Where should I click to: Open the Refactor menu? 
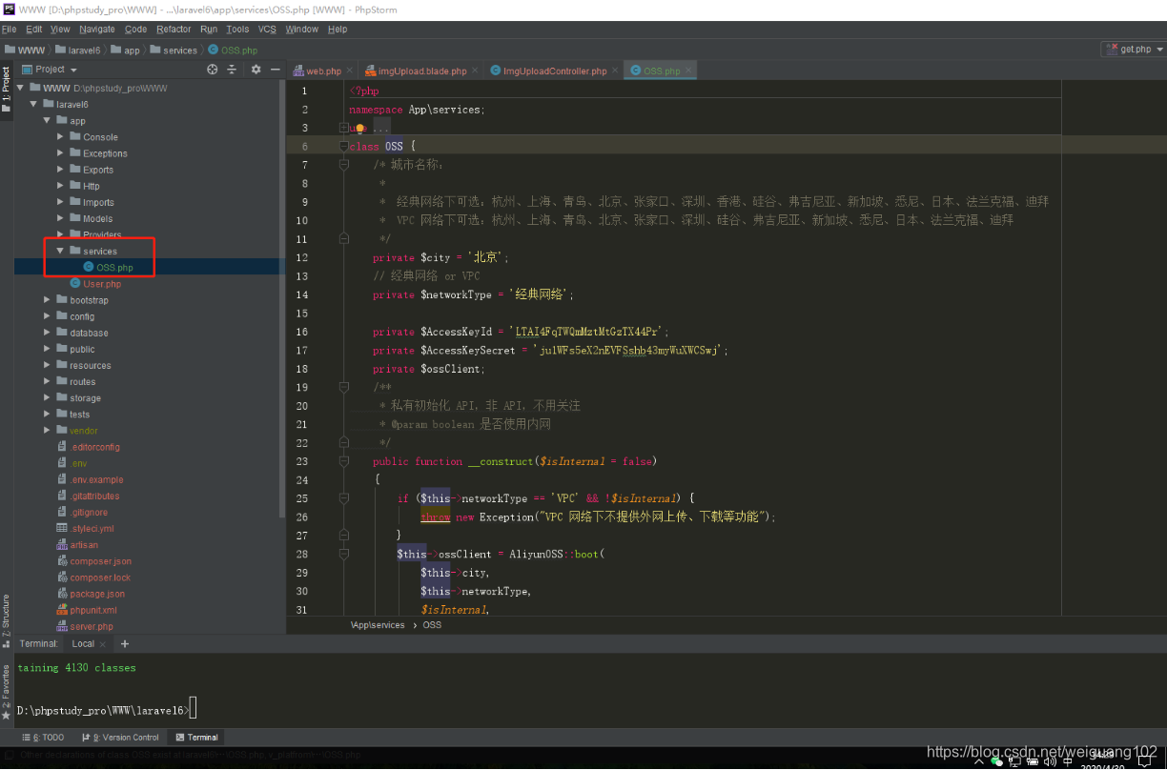pos(174,30)
